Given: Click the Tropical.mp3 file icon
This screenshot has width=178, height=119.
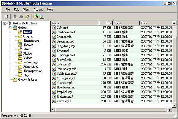Looking at the screenshot, I should [x=54, y=92].
